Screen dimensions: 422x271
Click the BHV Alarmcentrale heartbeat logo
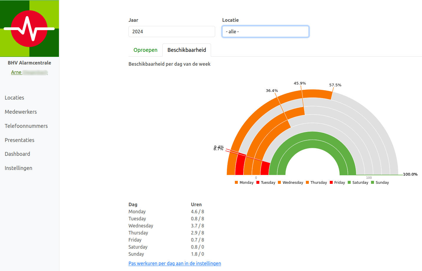(29, 29)
